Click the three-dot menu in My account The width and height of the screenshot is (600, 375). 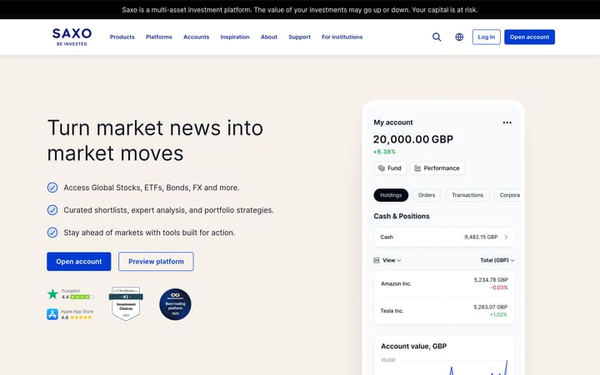pyautogui.click(x=507, y=122)
